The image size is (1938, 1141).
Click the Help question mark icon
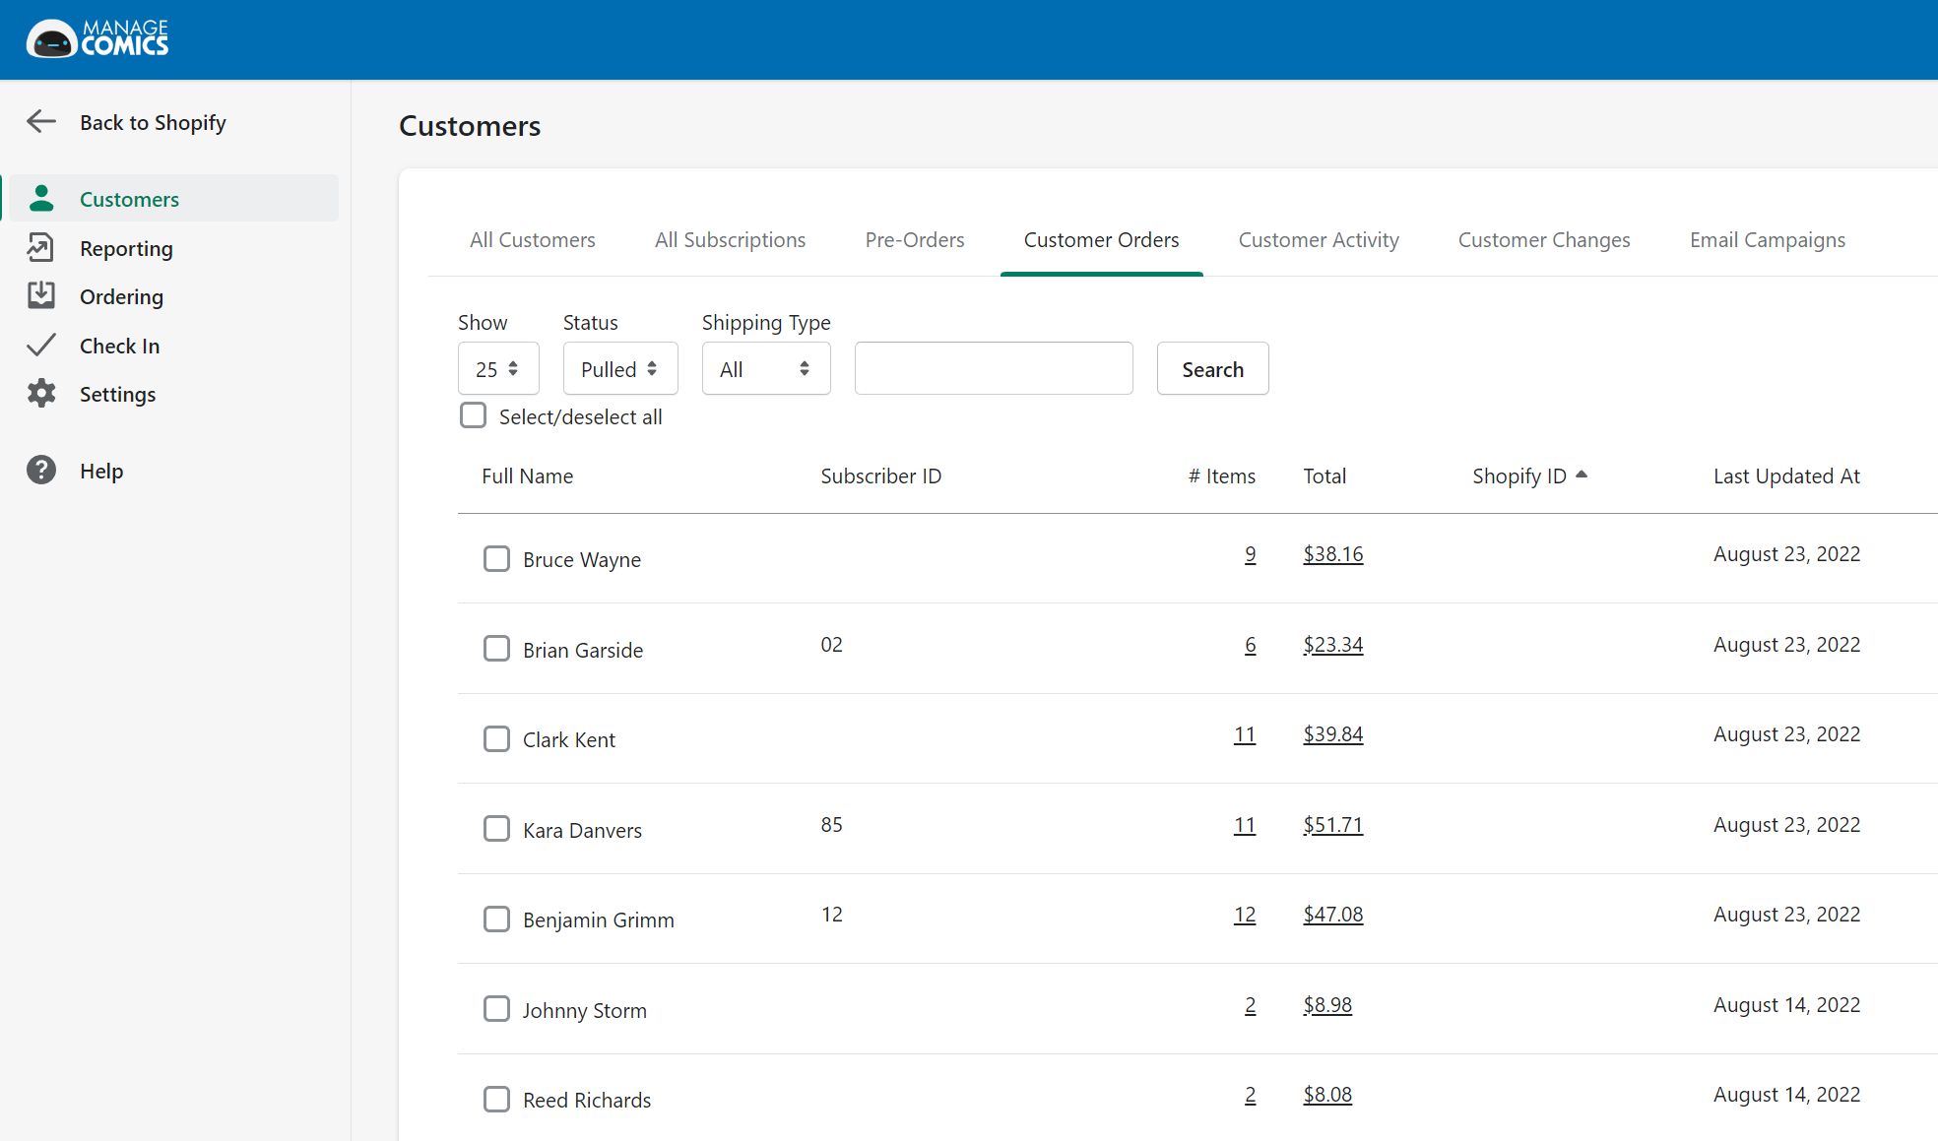tap(41, 471)
